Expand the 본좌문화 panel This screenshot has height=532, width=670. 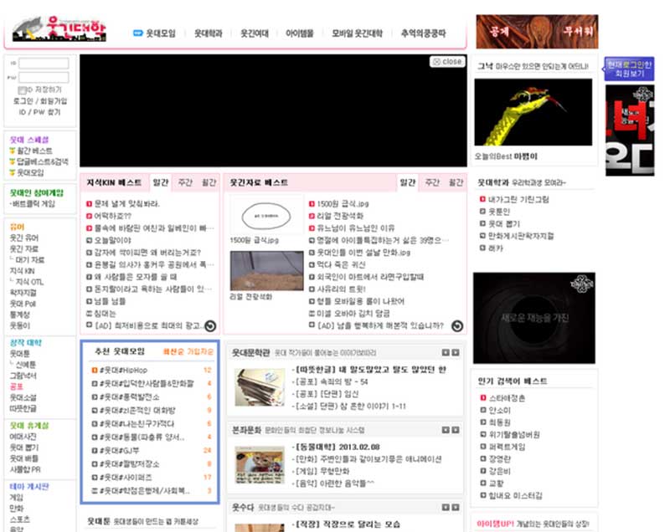456,429
